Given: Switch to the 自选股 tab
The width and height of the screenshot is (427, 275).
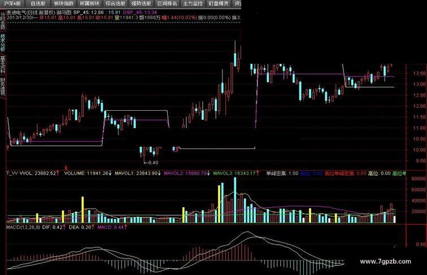Looking at the screenshot, I should (38, 3).
